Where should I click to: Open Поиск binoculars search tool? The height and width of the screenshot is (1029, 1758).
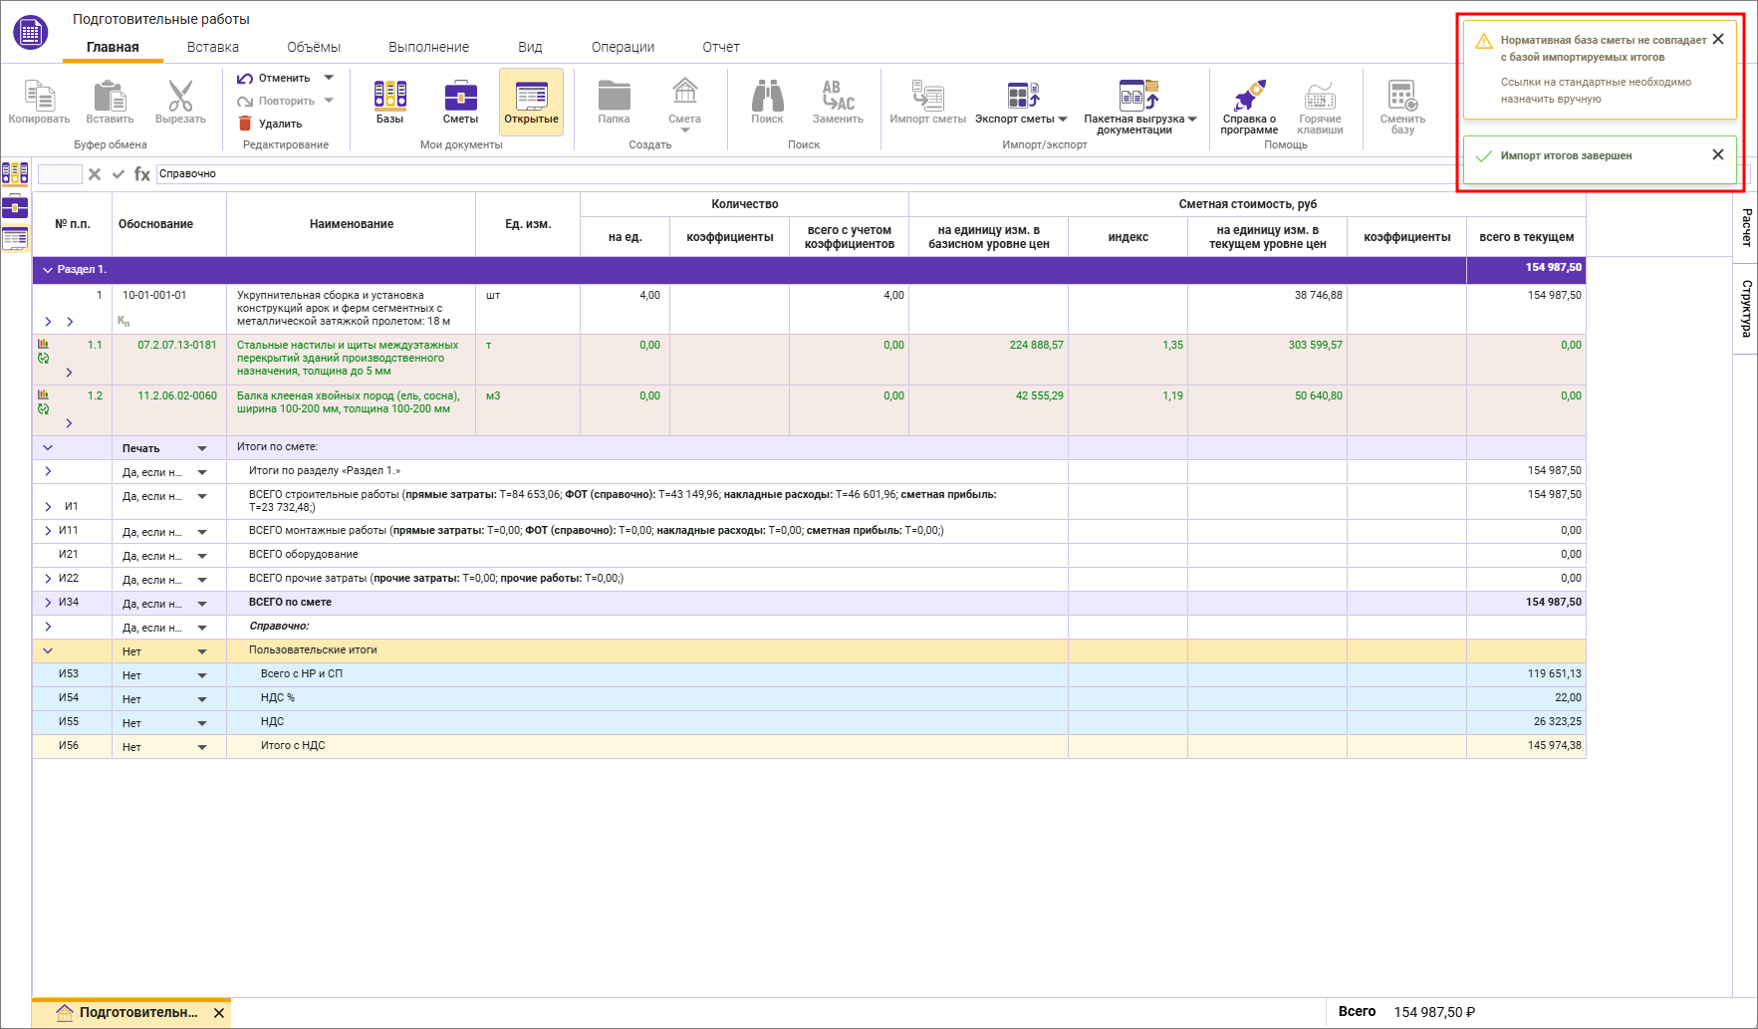pos(767,96)
